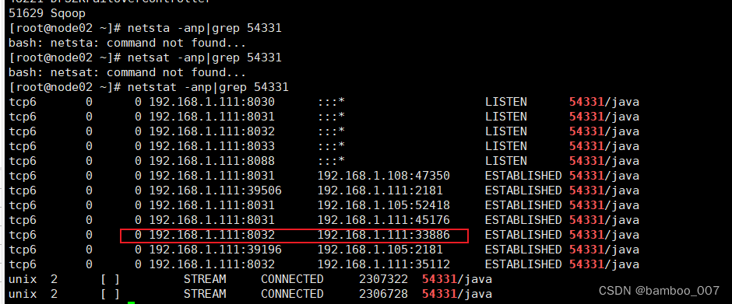Select local address 192.168.1.111:8088
The image size is (732, 304).
[212, 161]
